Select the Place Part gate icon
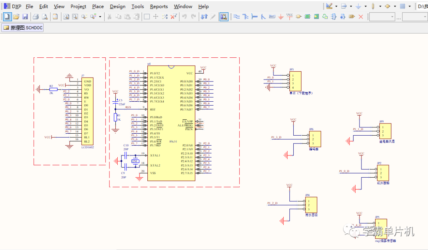 click(x=298, y=17)
